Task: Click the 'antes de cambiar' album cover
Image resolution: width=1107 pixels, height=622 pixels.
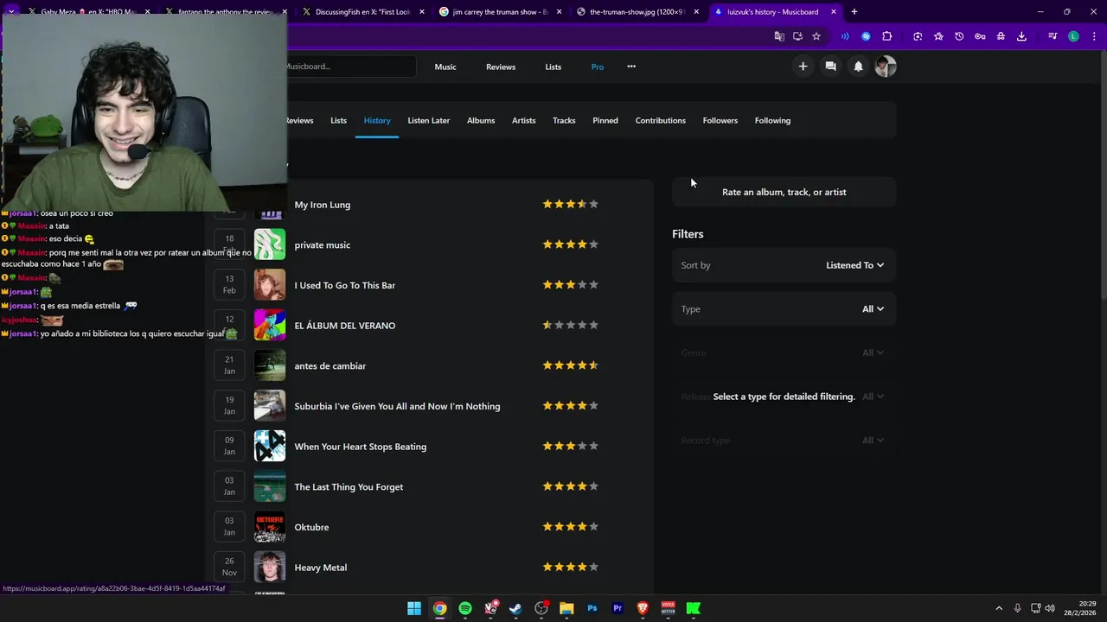Action: tap(270, 365)
